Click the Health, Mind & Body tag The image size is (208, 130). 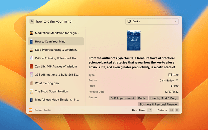click(164, 98)
